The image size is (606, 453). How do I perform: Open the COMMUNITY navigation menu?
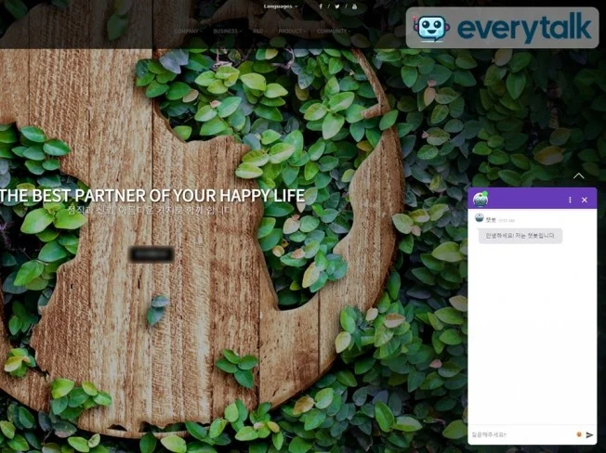(x=332, y=32)
